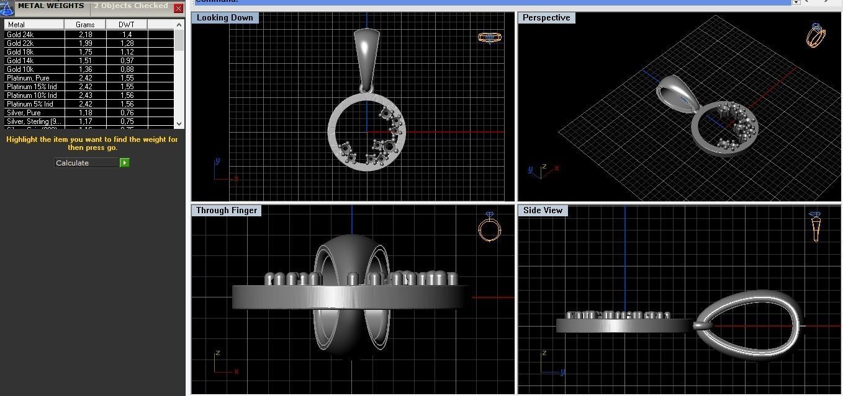The height and width of the screenshot is (396, 843).
Task: Select the Side View viewport title
Action: coord(543,210)
